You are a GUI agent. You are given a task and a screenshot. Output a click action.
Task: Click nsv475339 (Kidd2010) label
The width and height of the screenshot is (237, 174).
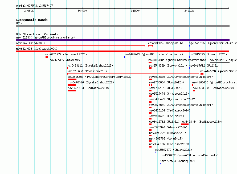66,60
